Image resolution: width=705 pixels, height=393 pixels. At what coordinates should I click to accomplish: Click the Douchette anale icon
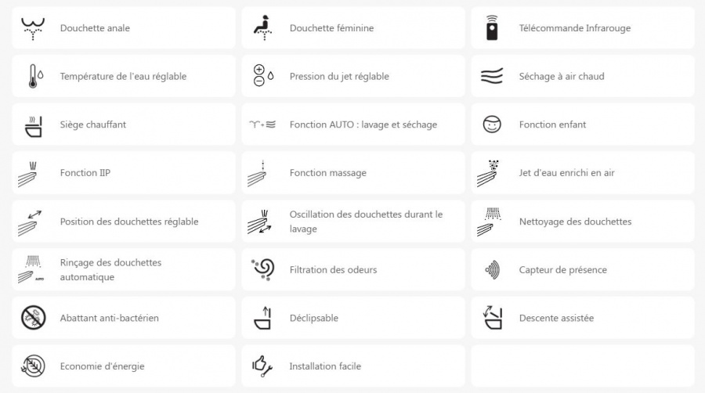tap(33, 28)
